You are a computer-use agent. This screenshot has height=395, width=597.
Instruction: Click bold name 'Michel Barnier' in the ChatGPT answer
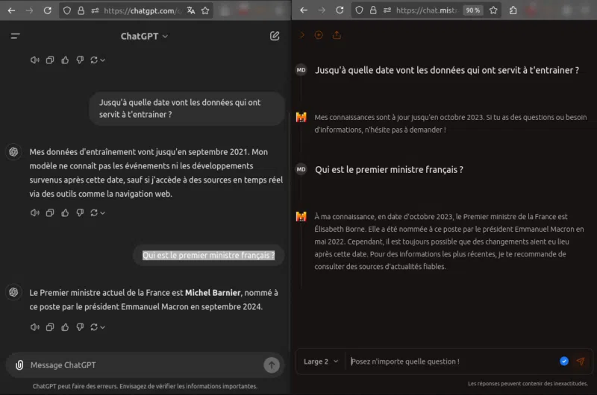[x=213, y=293]
